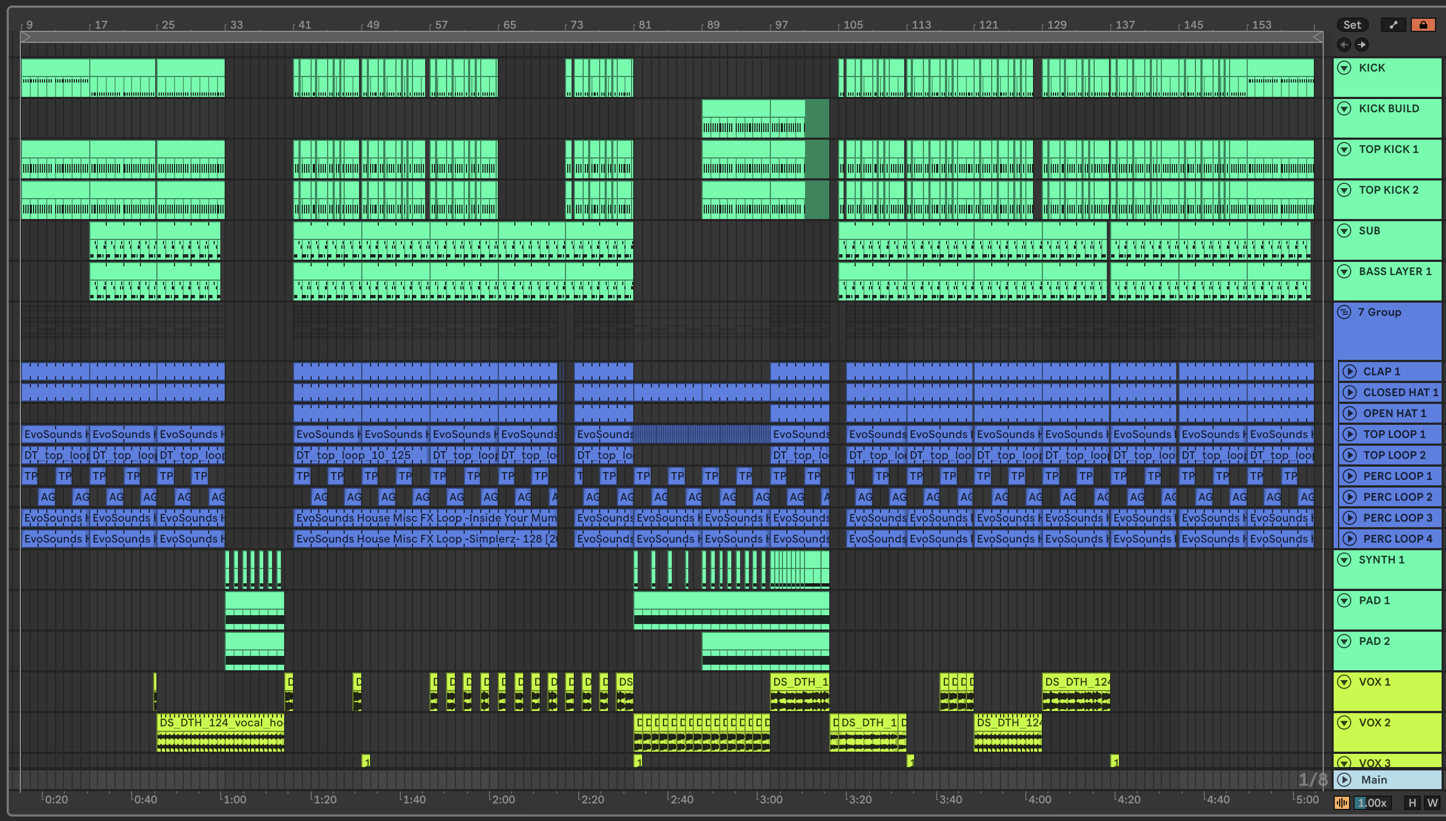Click bar 89 in the beat ruler

[x=713, y=25]
